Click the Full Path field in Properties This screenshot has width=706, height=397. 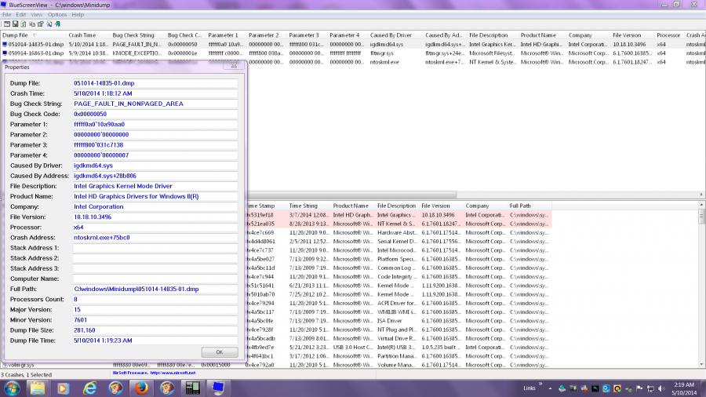pos(155,289)
